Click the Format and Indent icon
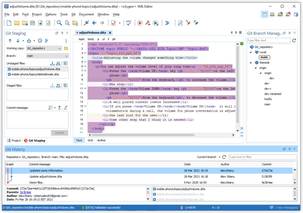Screen dimensions: 303x213 167,23
